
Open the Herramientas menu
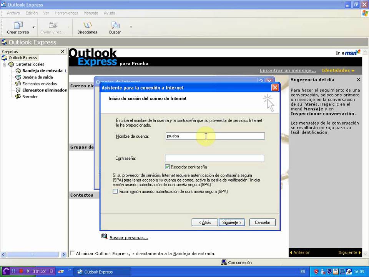pos(66,13)
